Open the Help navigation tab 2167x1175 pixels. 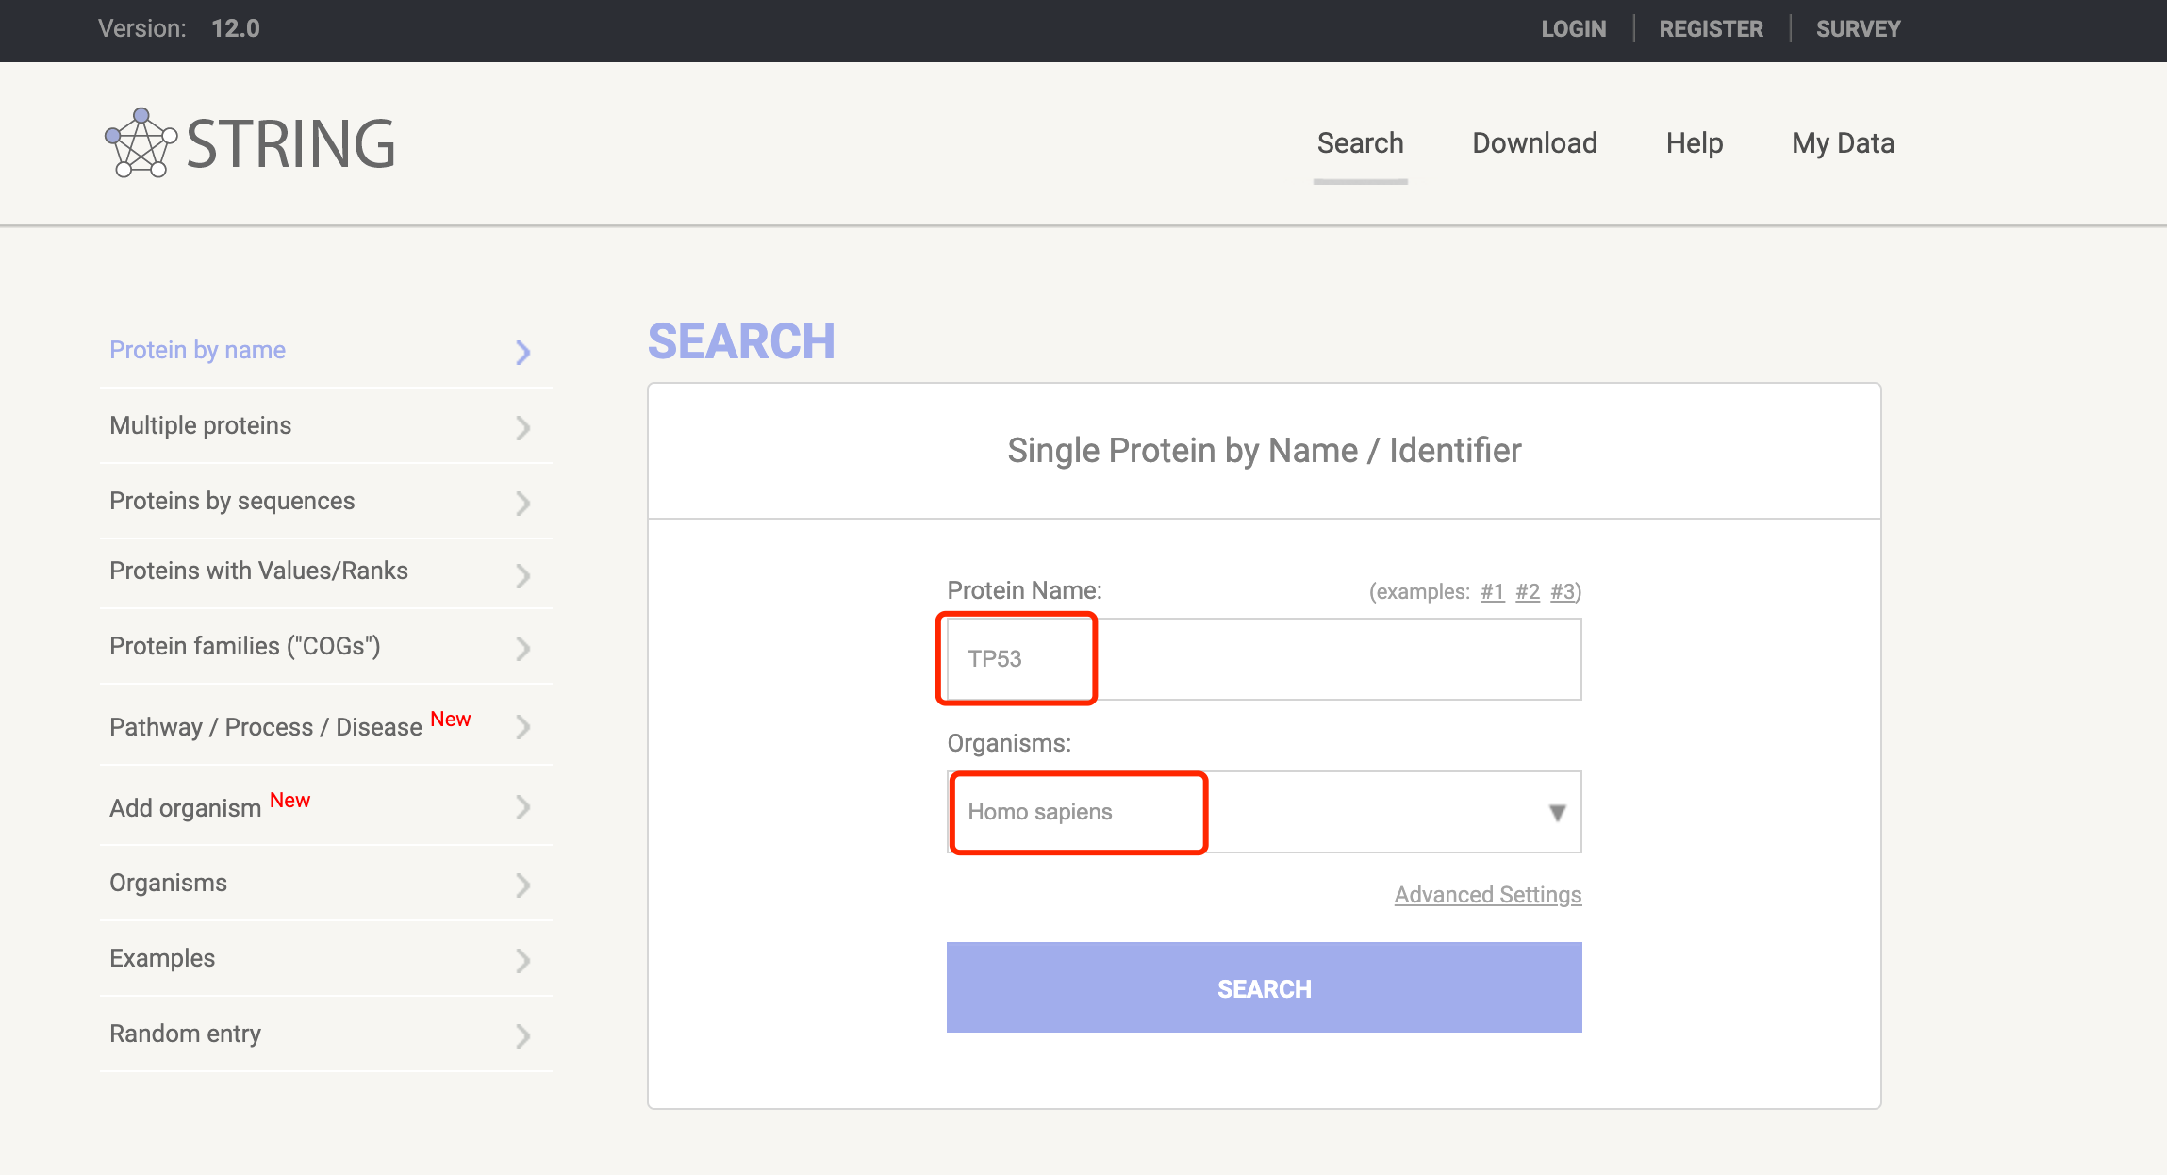tap(1695, 143)
